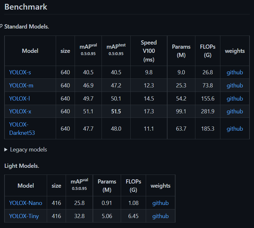Select YOLOX-l params value 54.2
This screenshot has width=254, height=228.
pos(181,98)
